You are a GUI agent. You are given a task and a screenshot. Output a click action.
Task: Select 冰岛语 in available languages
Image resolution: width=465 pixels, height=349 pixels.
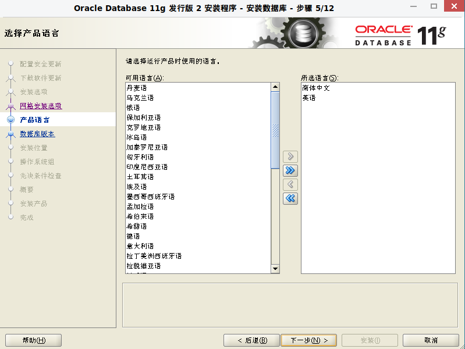pos(198,137)
